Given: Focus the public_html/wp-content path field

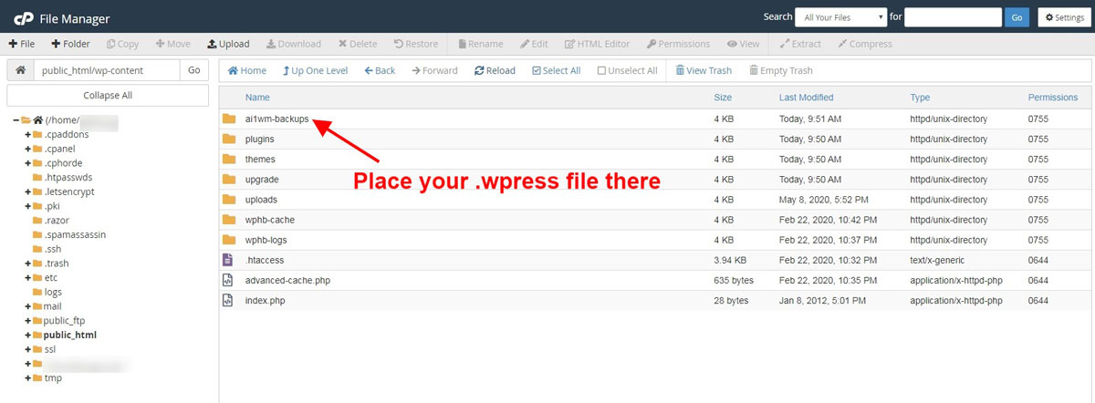Looking at the screenshot, I should pos(106,70).
